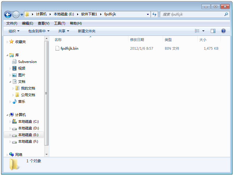Click the blue help question mark icon
The image size is (233, 175).
[x=223, y=31]
